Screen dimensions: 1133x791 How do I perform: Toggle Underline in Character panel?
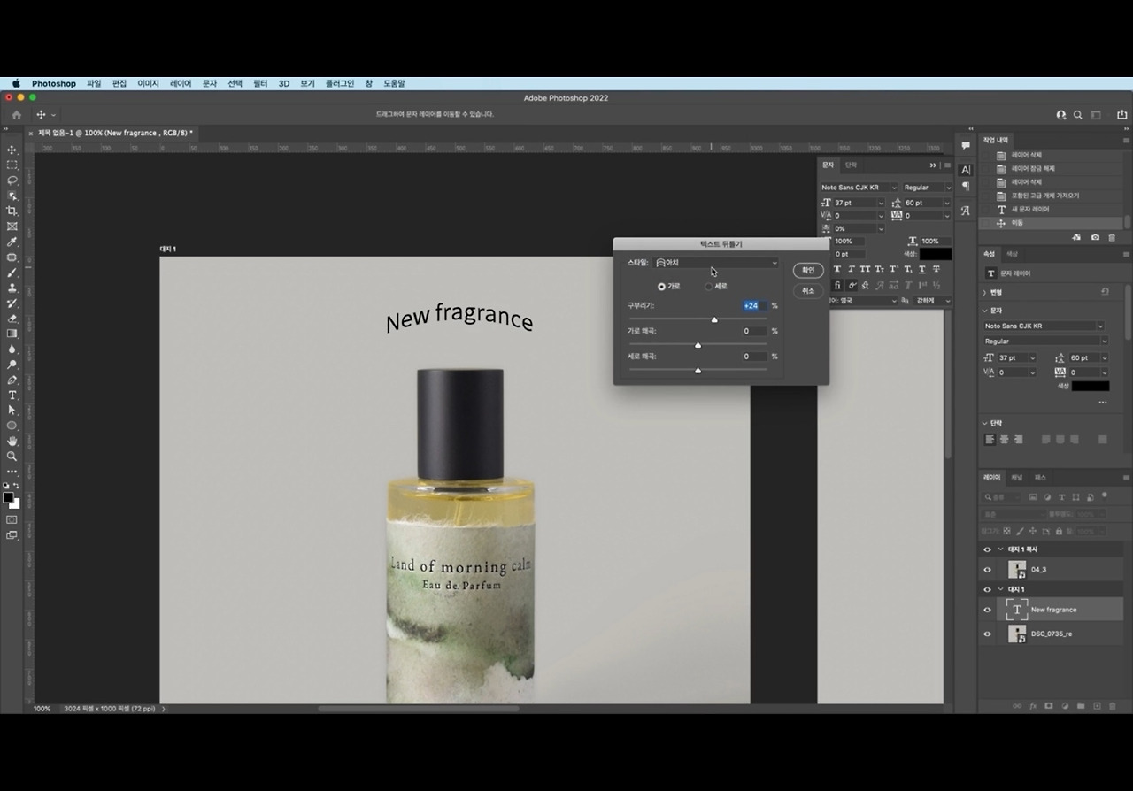(922, 269)
